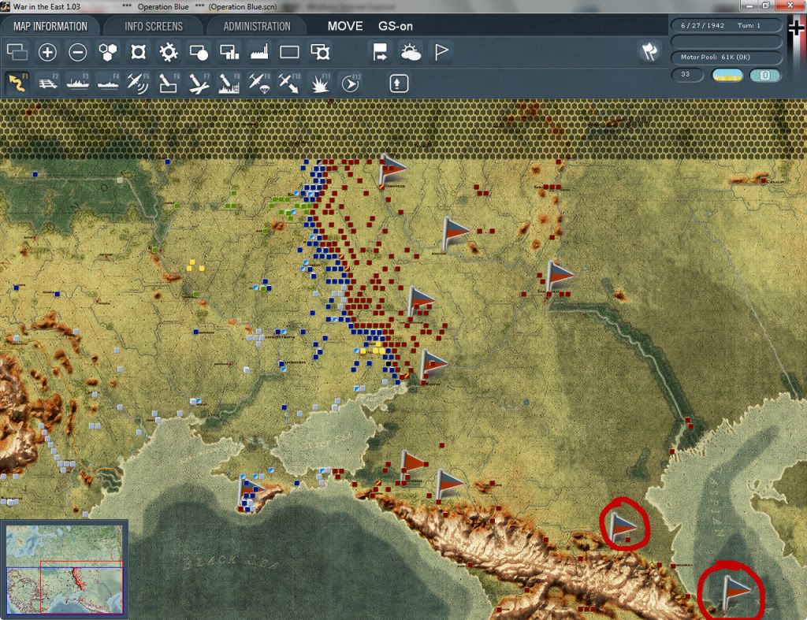Click the zoom in plus icon
Viewport: 807px width, 620px height.
tap(47, 52)
